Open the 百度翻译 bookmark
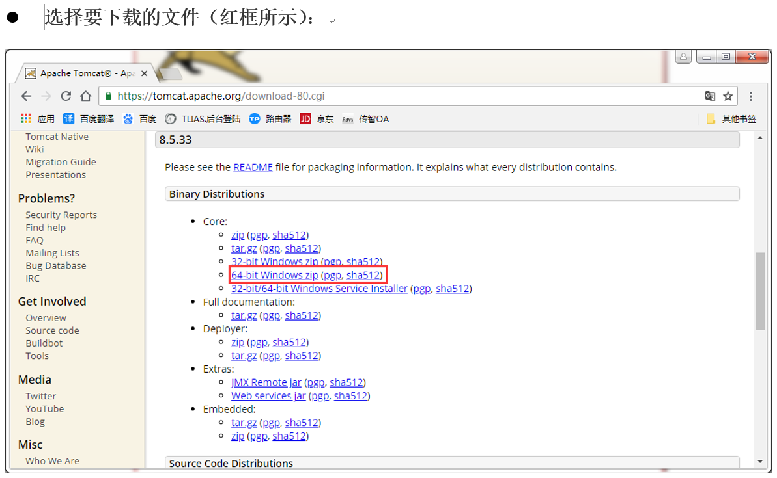777x478 pixels. (x=89, y=119)
